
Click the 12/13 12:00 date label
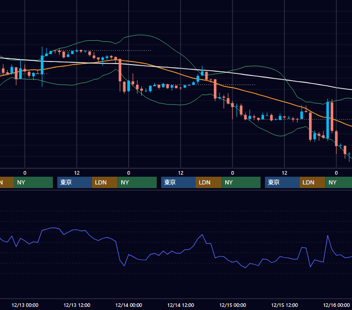[x=77, y=305]
